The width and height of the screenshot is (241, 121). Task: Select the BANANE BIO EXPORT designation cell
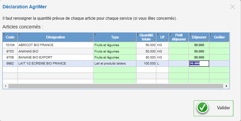55,57
